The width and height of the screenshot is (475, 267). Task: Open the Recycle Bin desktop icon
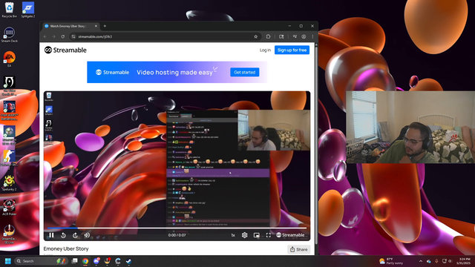(x=10, y=10)
